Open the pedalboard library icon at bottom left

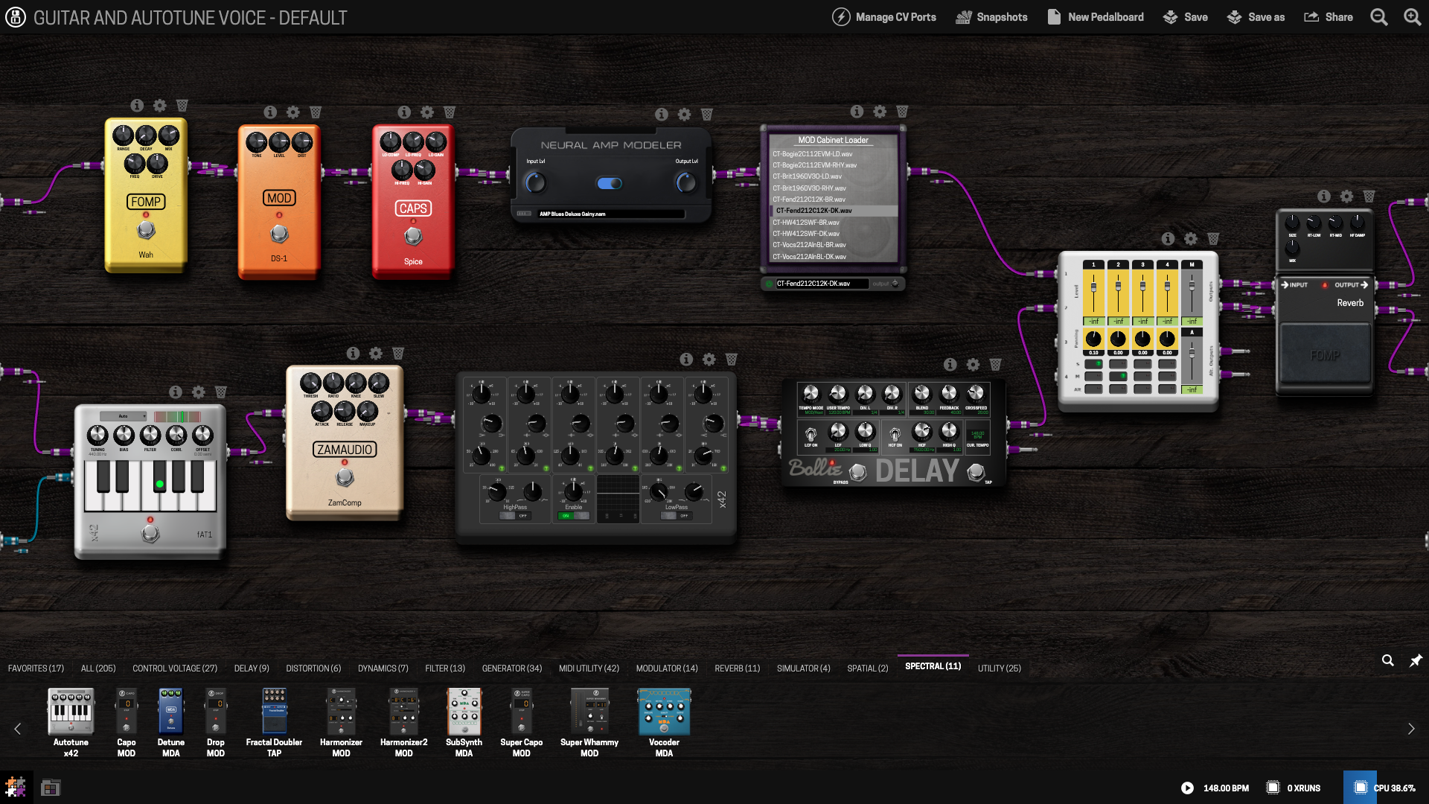coord(51,788)
